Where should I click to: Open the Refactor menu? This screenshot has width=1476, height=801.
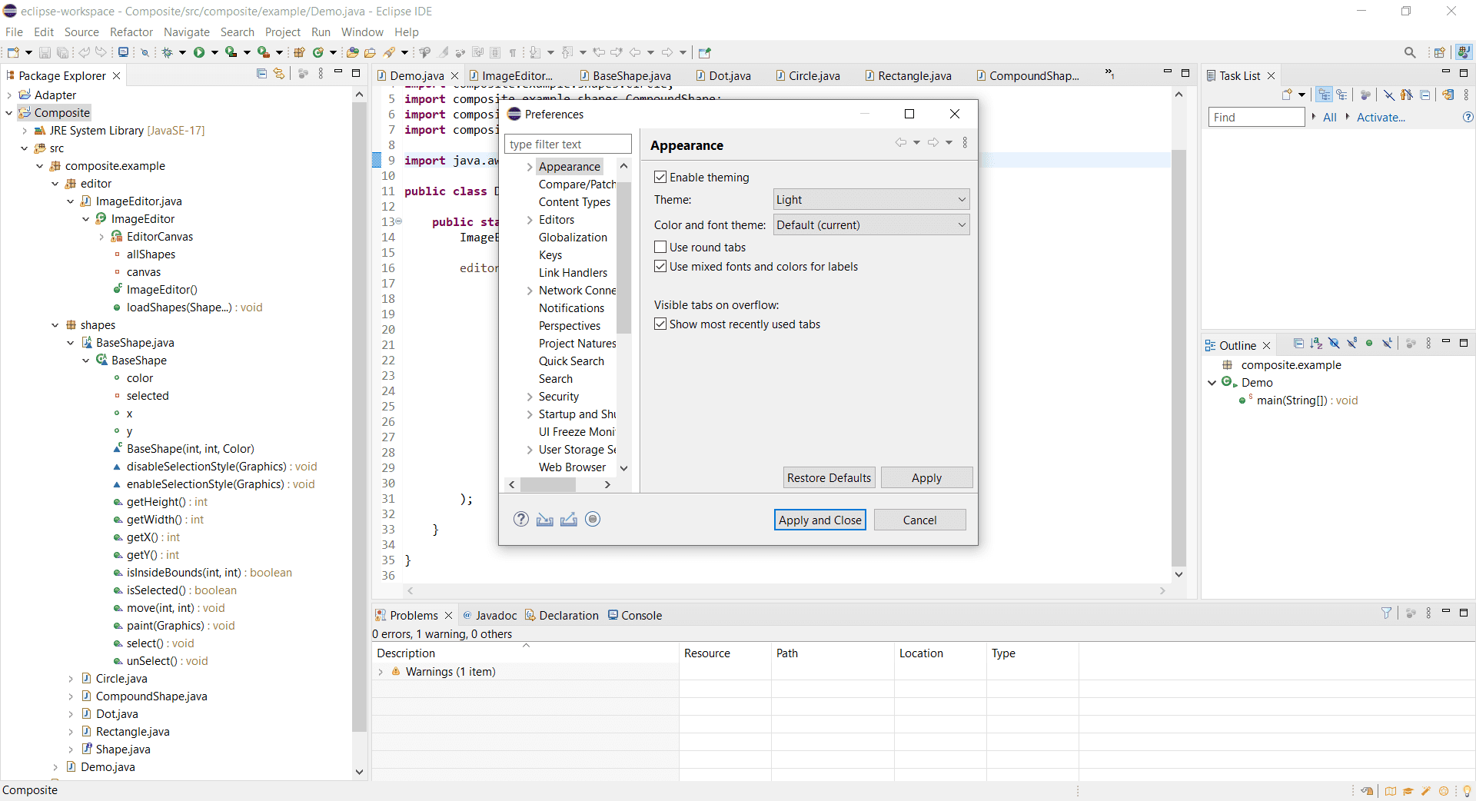[x=131, y=32]
